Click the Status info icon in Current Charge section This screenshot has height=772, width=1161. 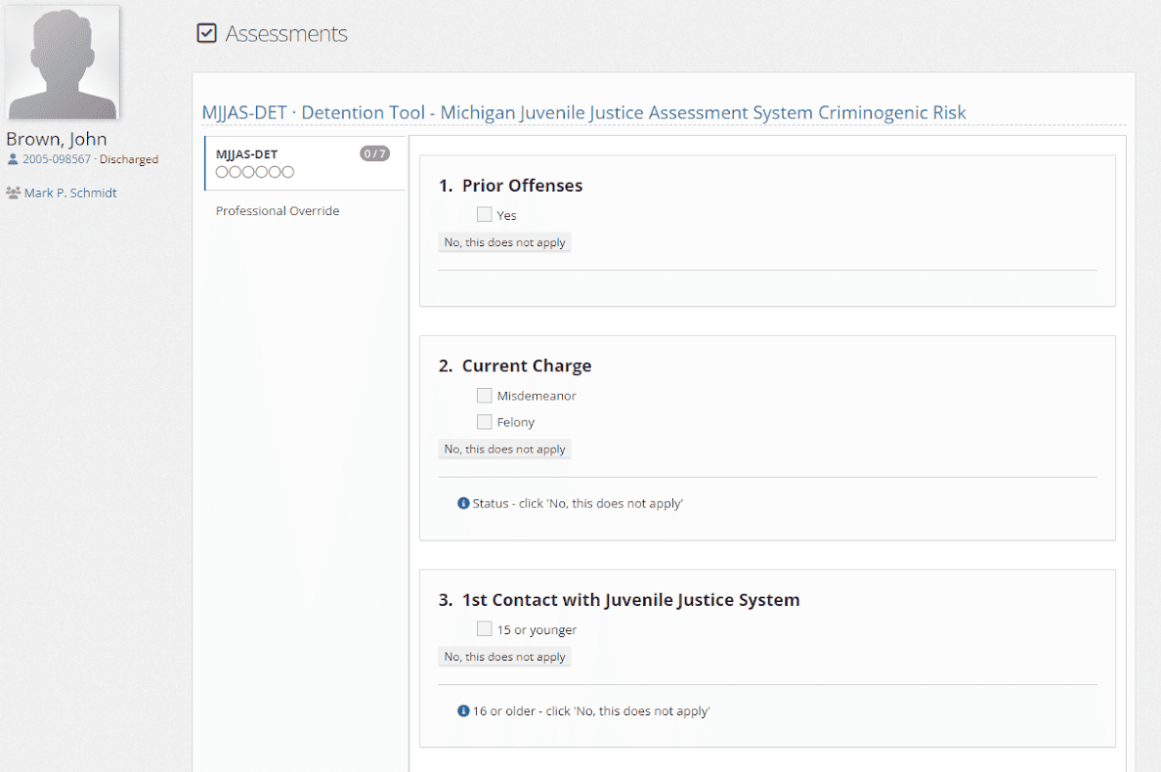pyautogui.click(x=462, y=502)
